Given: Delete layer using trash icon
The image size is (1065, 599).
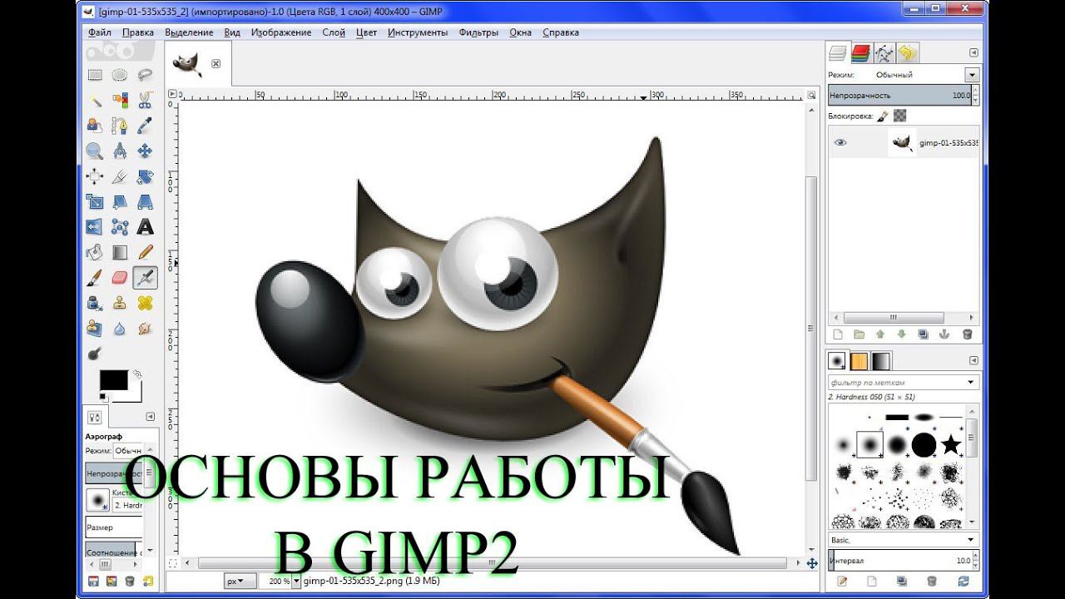Looking at the screenshot, I should pyautogui.click(x=967, y=334).
